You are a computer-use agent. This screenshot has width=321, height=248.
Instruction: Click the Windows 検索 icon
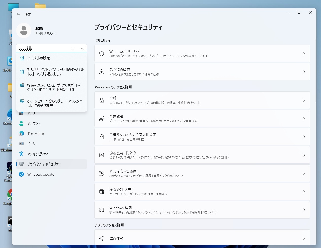pyautogui.click(x=102, y=210)
